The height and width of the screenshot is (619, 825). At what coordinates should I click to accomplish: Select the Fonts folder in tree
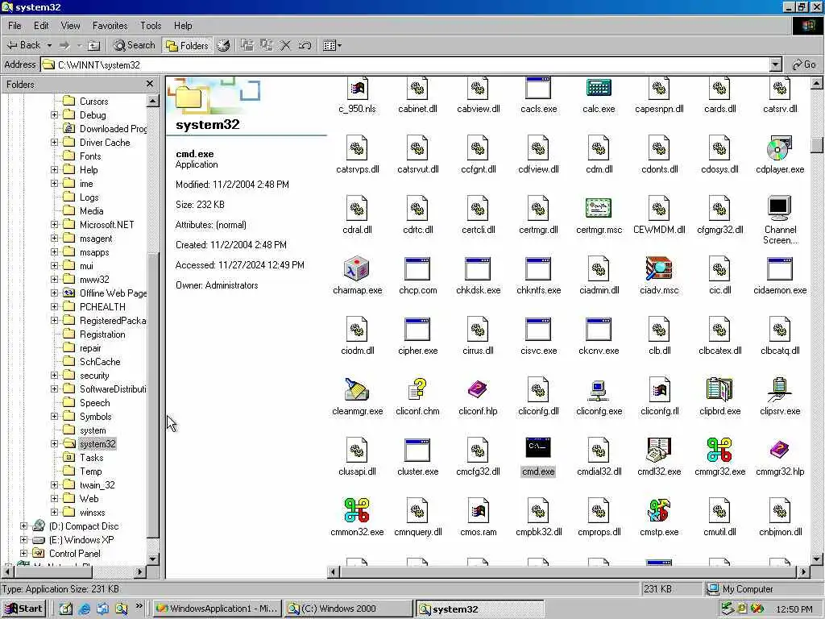point(90,156)
